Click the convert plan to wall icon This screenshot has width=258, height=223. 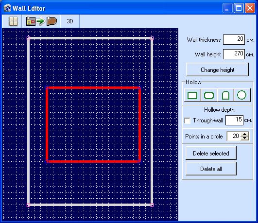[x=41, y=21]
